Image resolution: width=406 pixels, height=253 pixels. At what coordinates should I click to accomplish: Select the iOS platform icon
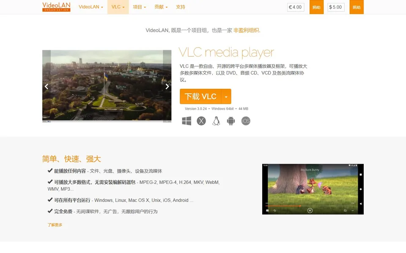click(x=246, y=121)
